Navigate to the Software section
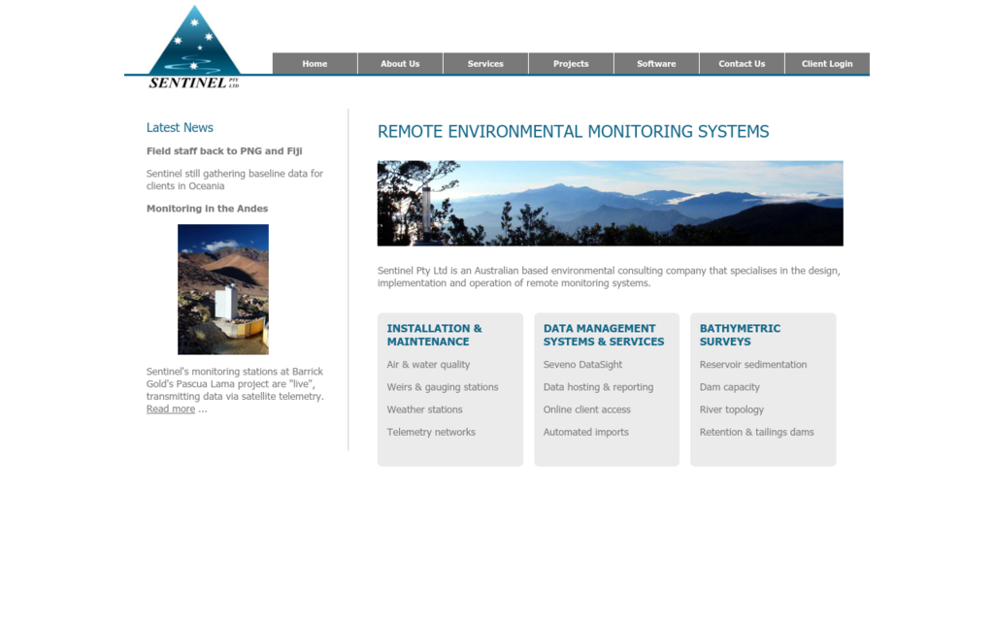The width and height of the screenshot is (994, 621). point(656,64)
